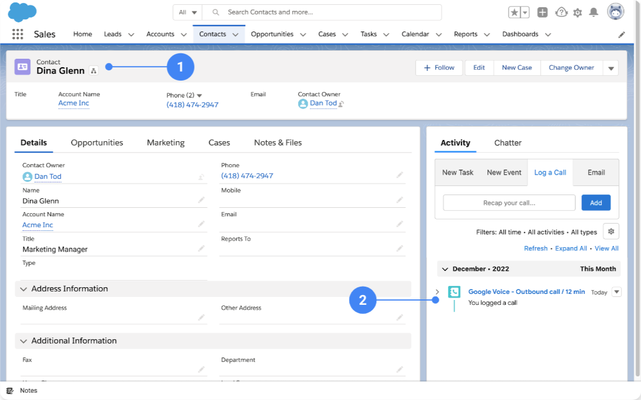Viewport: 641px width, 400px height.
Task: Switch to the Marketing tab
Action: pyautogui.click(x=166, y=142)
